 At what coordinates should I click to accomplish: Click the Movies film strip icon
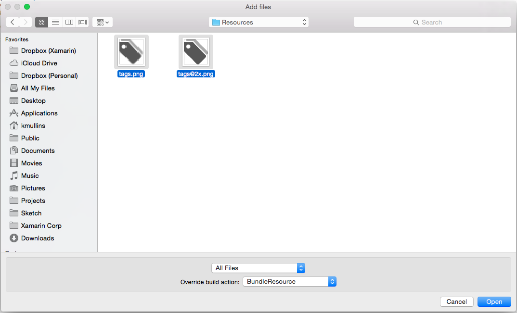14,163
